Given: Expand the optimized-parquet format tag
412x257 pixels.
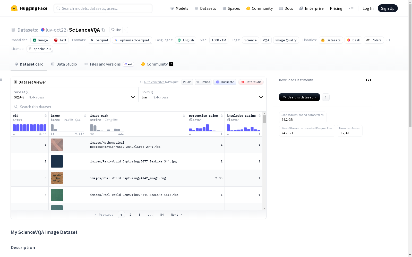Looking at the screenshot, I should click(132, 40).
